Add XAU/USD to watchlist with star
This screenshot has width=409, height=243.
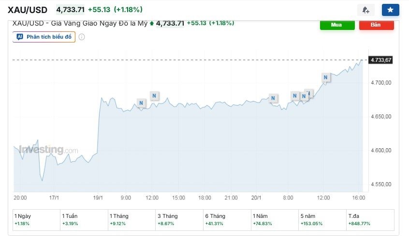[390, 10]
